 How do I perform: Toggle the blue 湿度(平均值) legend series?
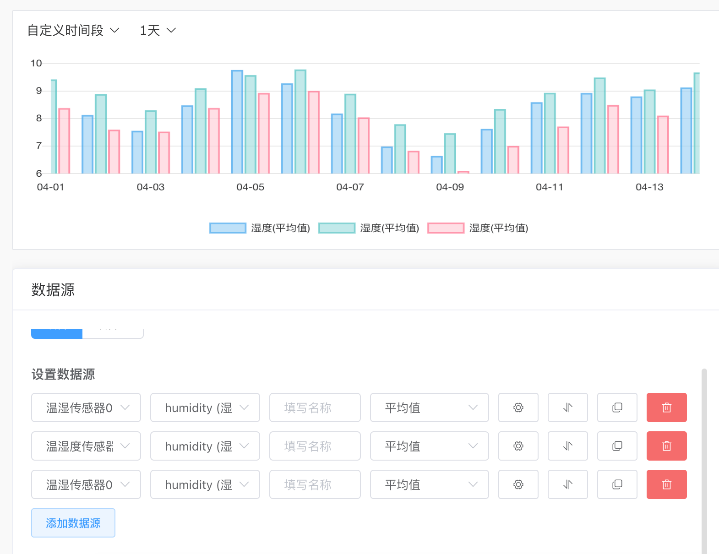(260, 228)
